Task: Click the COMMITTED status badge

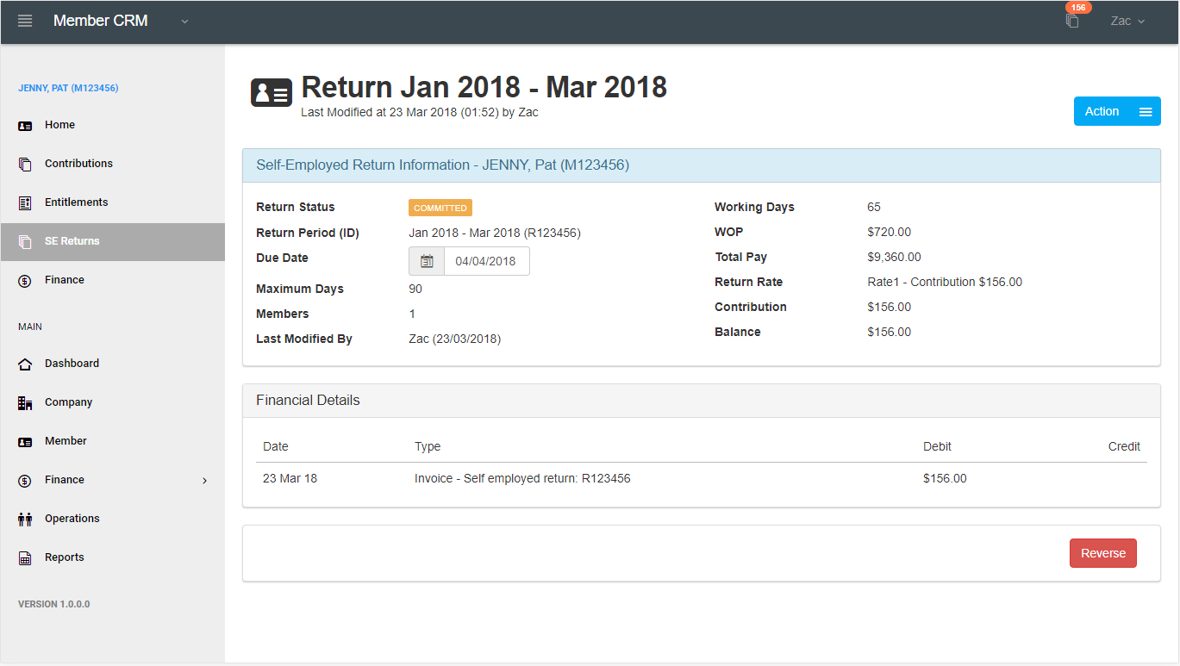Action: pyautogui.click(x=440, y=208)
